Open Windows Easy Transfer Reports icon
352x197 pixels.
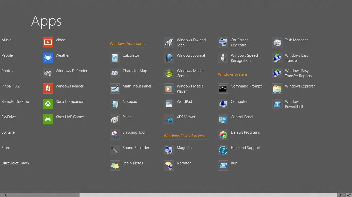click(x=277, y=73)
